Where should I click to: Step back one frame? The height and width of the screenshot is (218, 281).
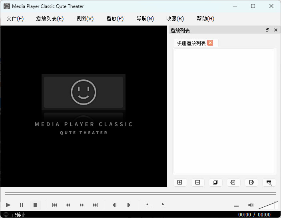pyautogui.click(x=115, y=205)
